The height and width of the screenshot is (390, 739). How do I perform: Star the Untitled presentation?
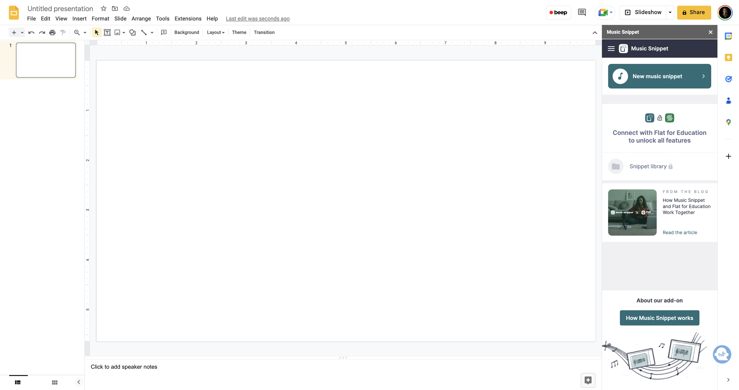coord(103,9)
